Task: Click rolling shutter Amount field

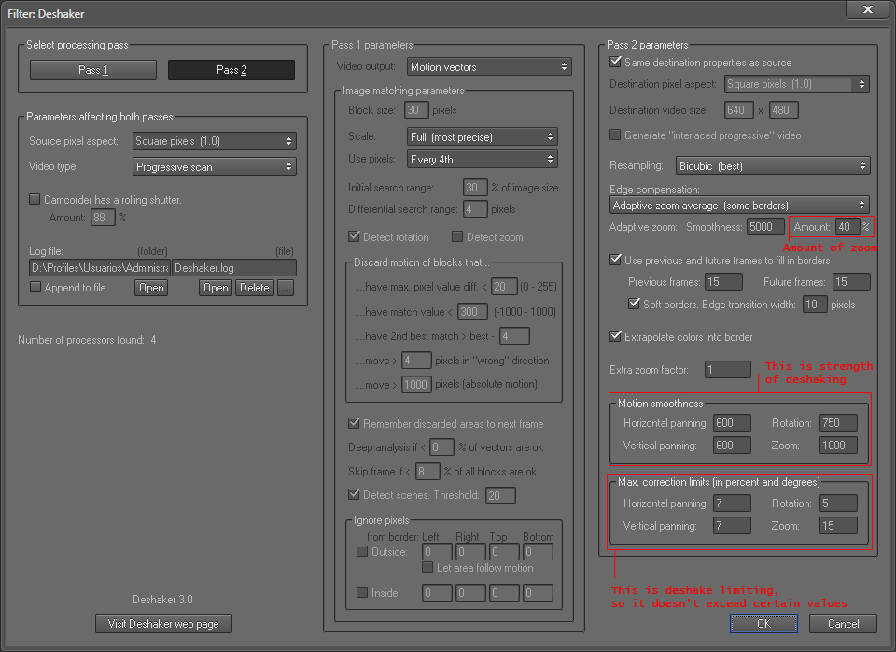Action: pos(103,218)
